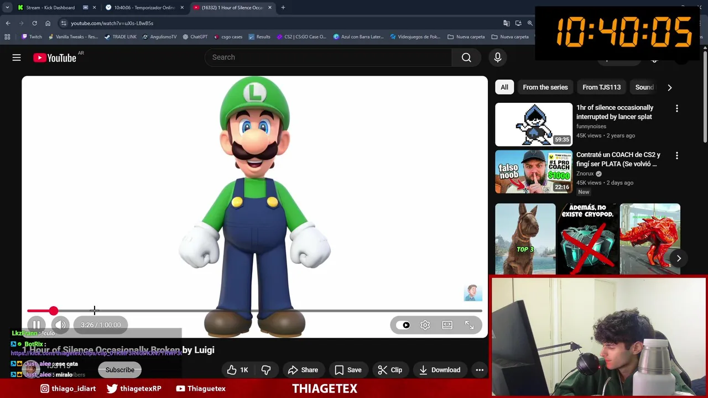708x398 pixels.
Task: Dislike the video
Action: click(x=266, y=370)
